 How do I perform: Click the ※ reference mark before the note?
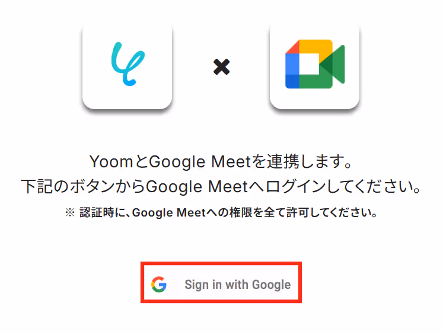[x=70, y=212]
